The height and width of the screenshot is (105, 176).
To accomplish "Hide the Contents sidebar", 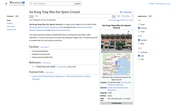I will (x=17, y=16).
